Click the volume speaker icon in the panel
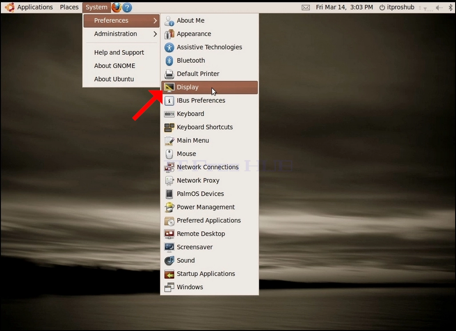The width and height of the screenshot is (456, 331). (439, 8)
